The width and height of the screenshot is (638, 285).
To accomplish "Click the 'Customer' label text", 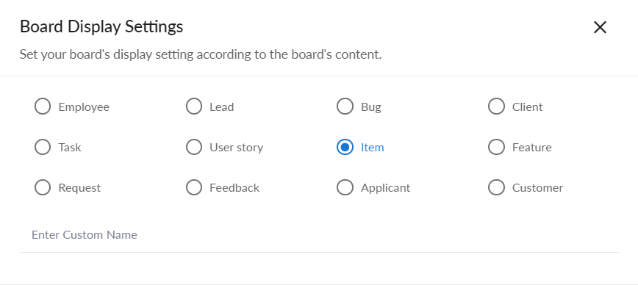I will pyautogui.click(x=537, y=188).
